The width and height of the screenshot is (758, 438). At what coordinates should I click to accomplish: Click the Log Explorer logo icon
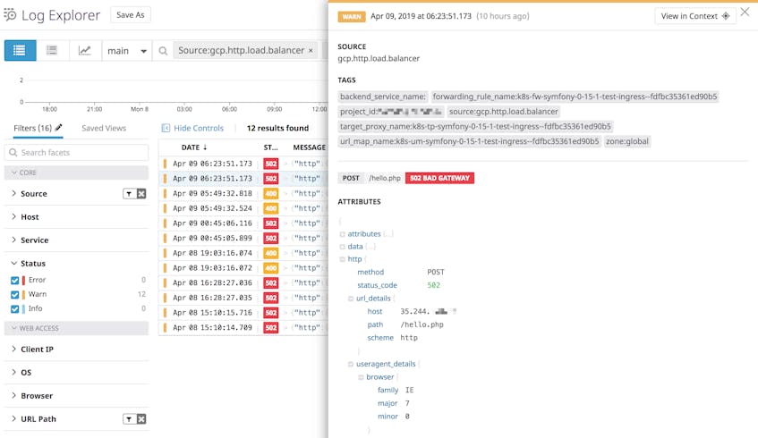(x=10, y=14)
